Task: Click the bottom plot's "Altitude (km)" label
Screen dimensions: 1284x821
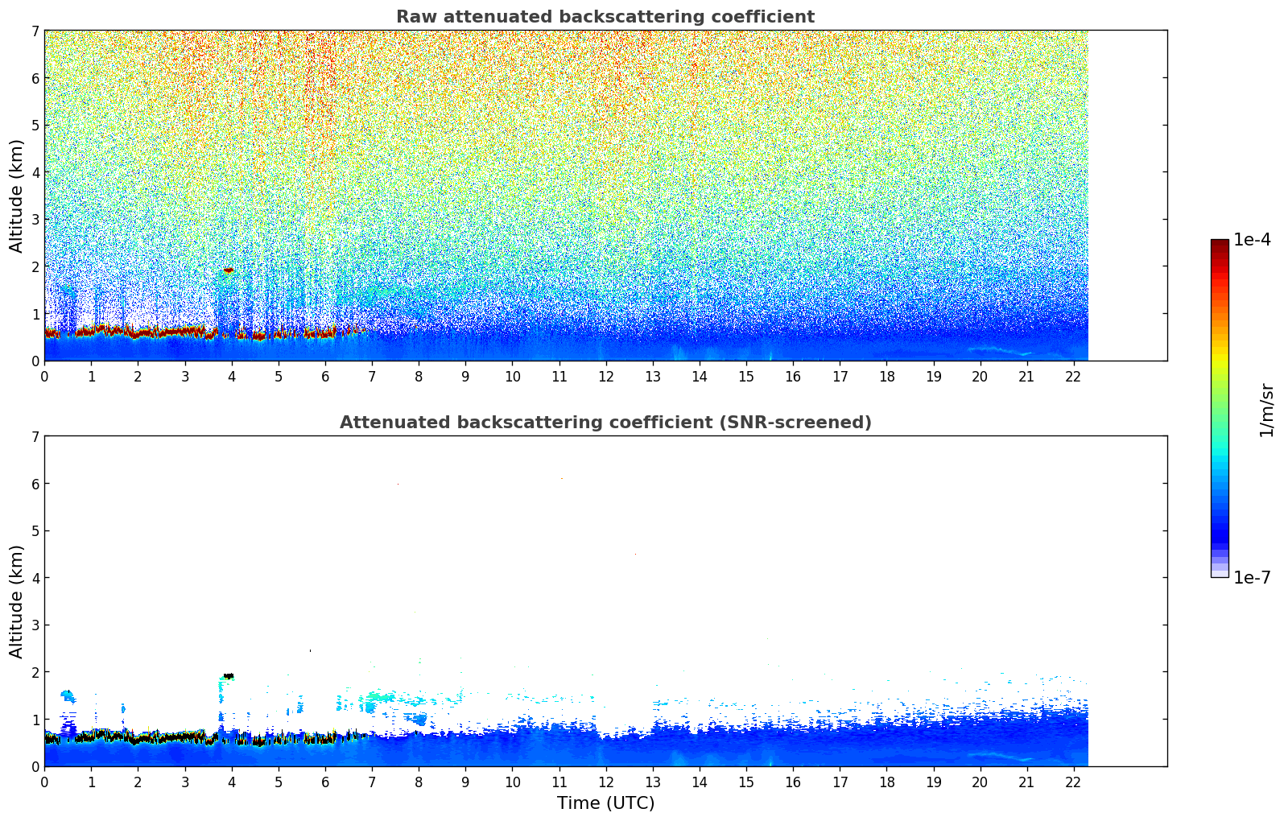Action: [x=17, y=601]
